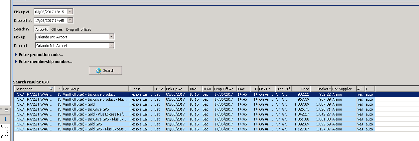Image resolution: width=419 pixels, height=141 pixels.
Task: Click the blue info icon in left panel
Action: coord(5,119)
